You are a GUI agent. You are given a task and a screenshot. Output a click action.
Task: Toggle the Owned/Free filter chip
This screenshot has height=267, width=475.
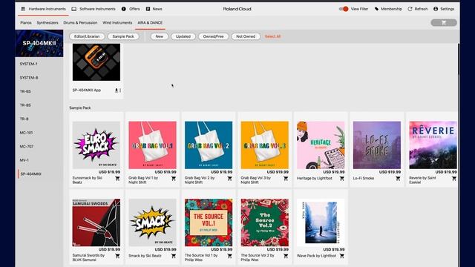click(x=213, y=36)
